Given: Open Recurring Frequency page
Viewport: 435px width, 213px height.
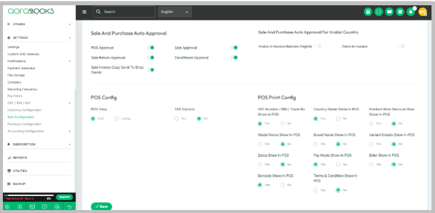Looking at the screenshot, I should pyautogui.click(x=22, y=89).
